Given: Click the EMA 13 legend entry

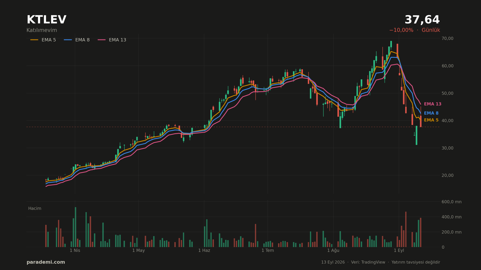Looking at the screenshot, I should pyautogui.click(x=112, y=40).
